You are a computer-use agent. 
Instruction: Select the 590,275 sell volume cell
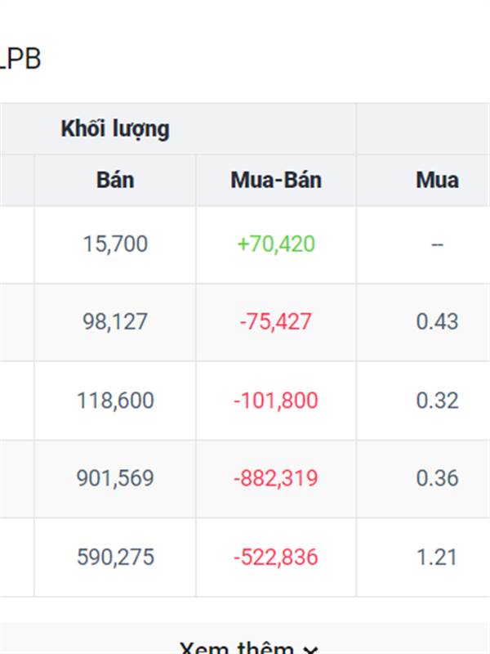point(115,558)
